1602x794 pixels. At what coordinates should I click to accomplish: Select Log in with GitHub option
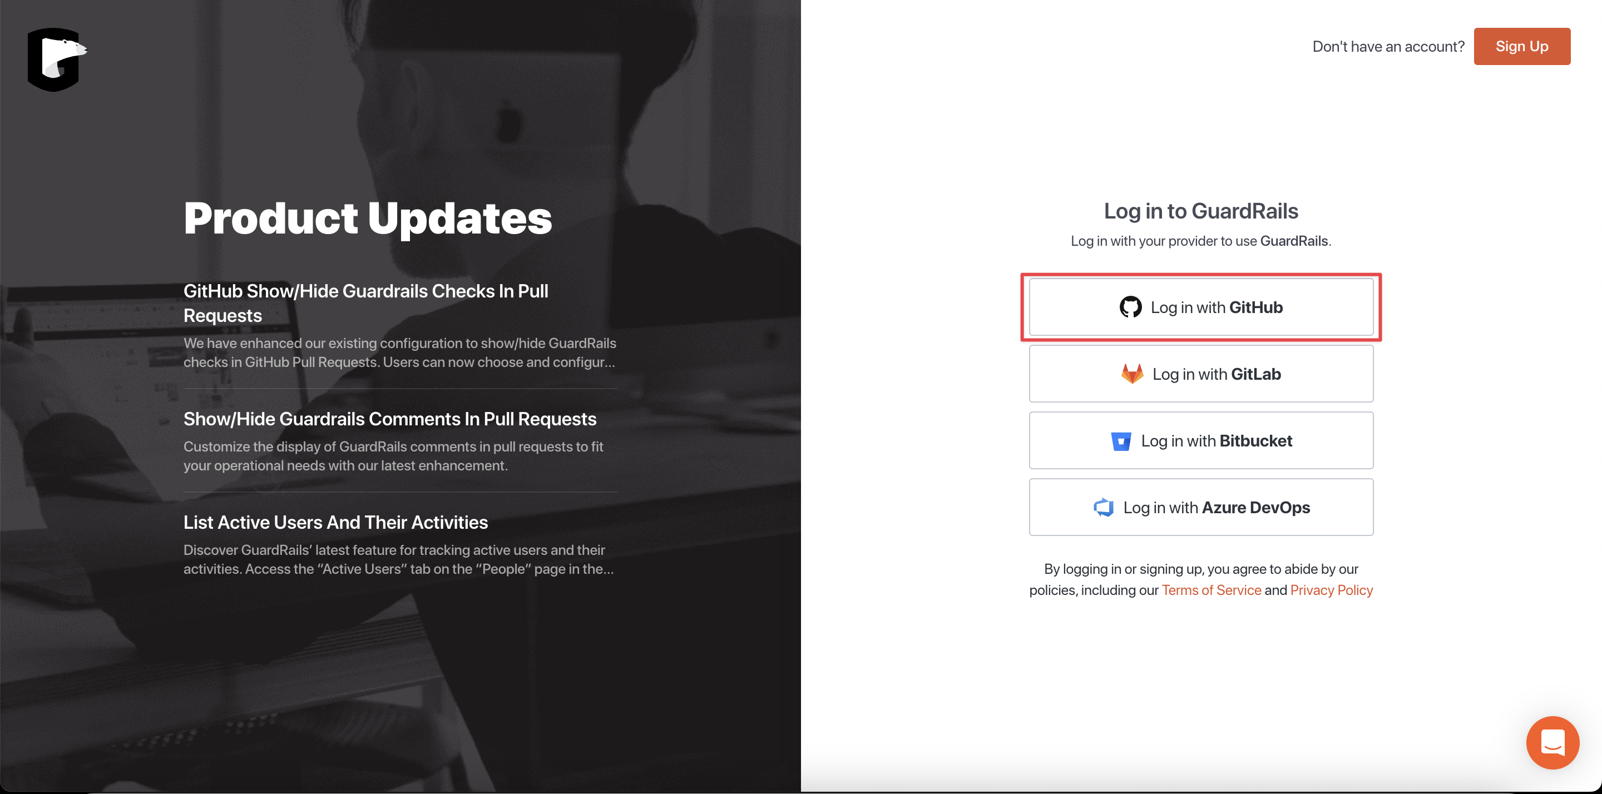click(x=1200, y=306)
